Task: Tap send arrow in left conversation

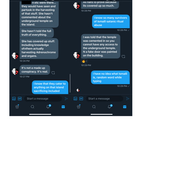Action: [66, 99]
